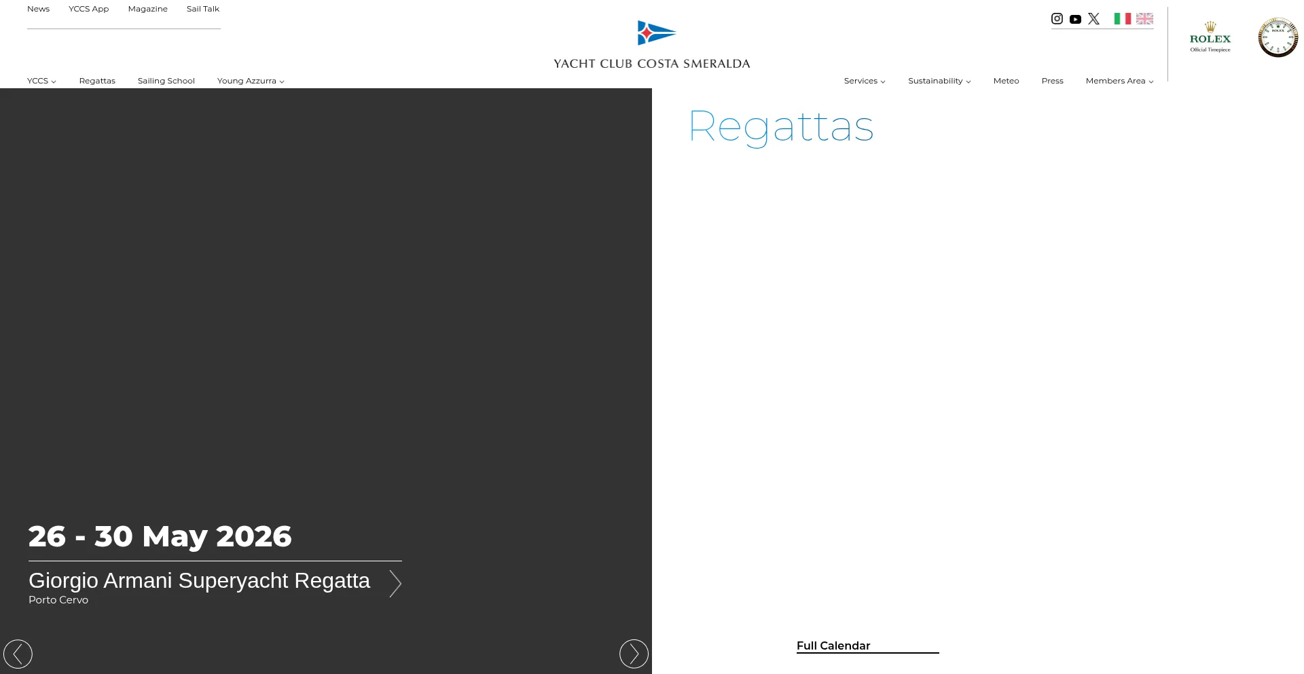Expand the Young Azzurra dropdown menu
The height and width of the screenshot is (674, 1304).
point(251,81)
